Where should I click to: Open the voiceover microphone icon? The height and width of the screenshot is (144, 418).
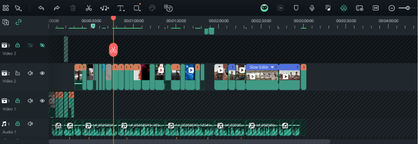[312, 8]
